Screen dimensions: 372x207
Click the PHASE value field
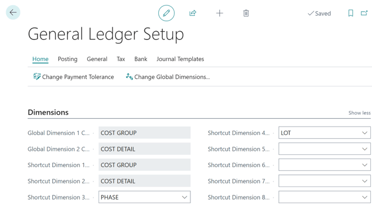pyautogui.click(x=144, y=197)
